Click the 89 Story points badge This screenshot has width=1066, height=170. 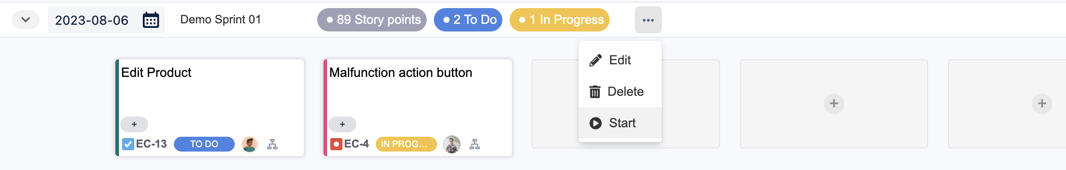click(372, 20)
